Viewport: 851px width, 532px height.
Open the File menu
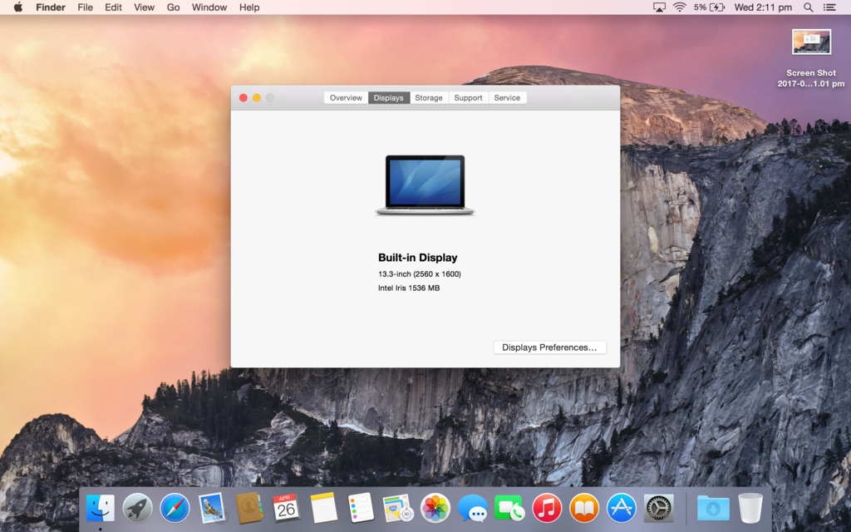point(86,7)
